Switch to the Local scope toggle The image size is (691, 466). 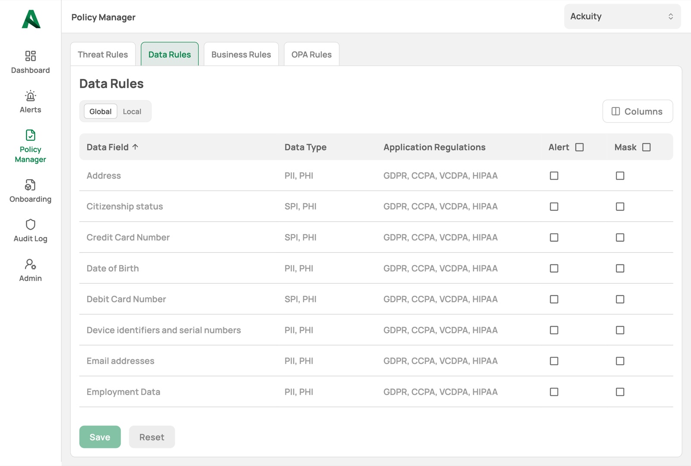click(132, 111)
